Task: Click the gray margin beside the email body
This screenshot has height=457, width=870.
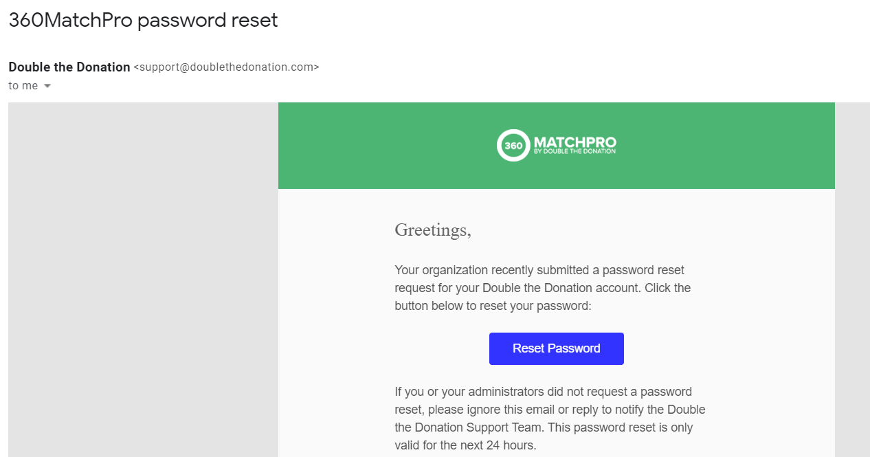Action: tap(137, 275)
